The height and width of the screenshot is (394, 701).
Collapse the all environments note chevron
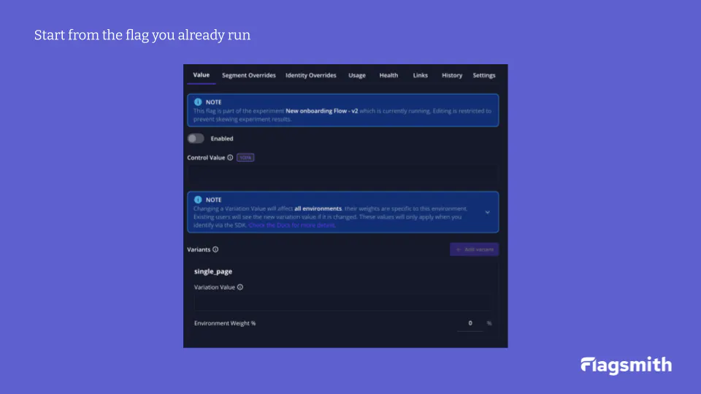(x=487, y=212)
